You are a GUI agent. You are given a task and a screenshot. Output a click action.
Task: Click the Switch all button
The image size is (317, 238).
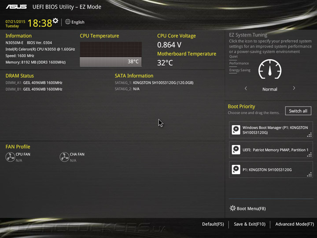pos(298,111)
